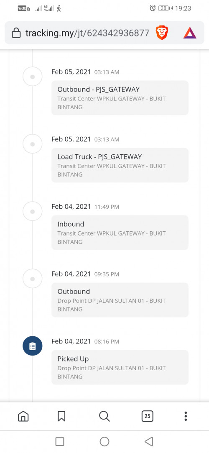The image size is (209, 453).
Task: Open the Brave Rewards triangle icon
Action: [190, 33]
